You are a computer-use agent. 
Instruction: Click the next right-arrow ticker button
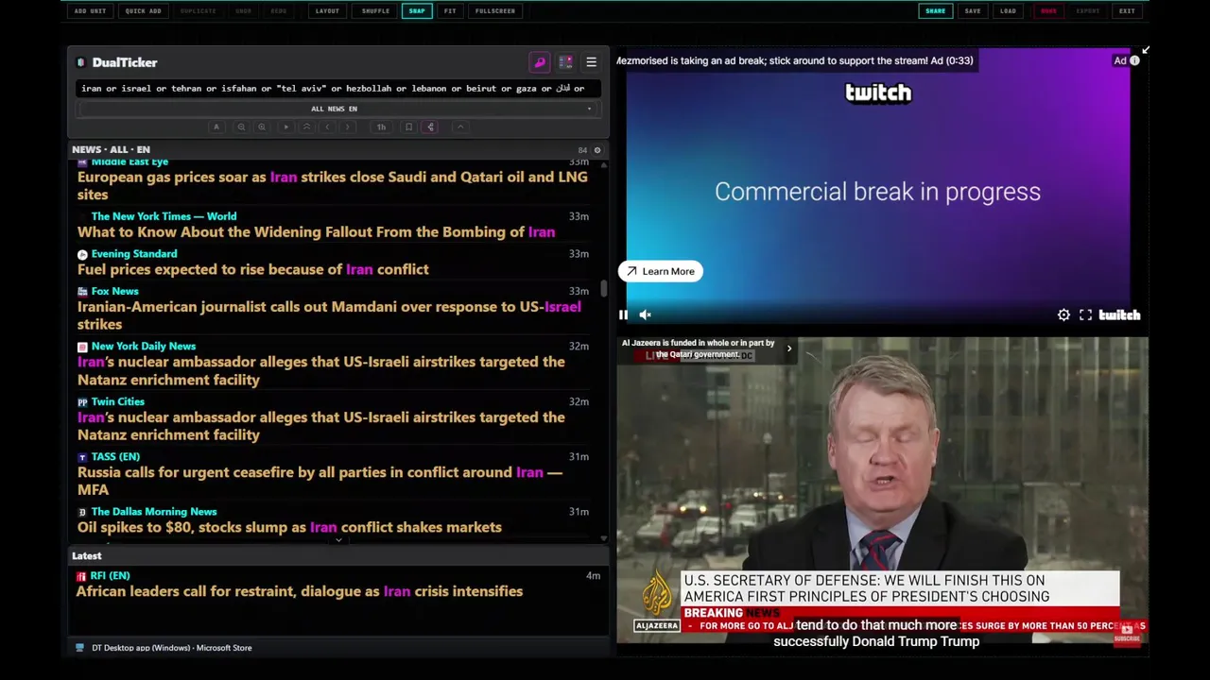point(348,127)
